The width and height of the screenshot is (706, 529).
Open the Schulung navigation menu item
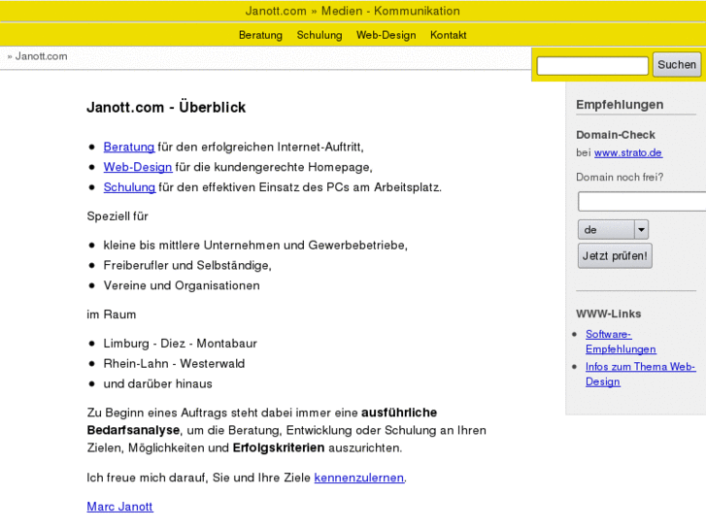pos(319,35)
